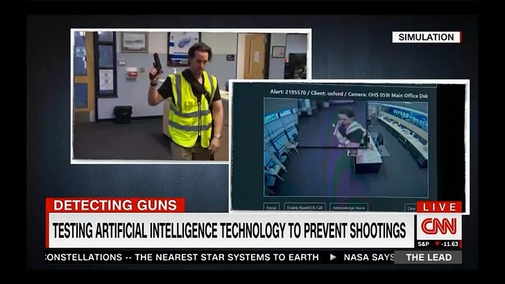505x284 pixels.
Task: Click the headline about testing artificial intelligence
Action: click(x=230, y=230)
